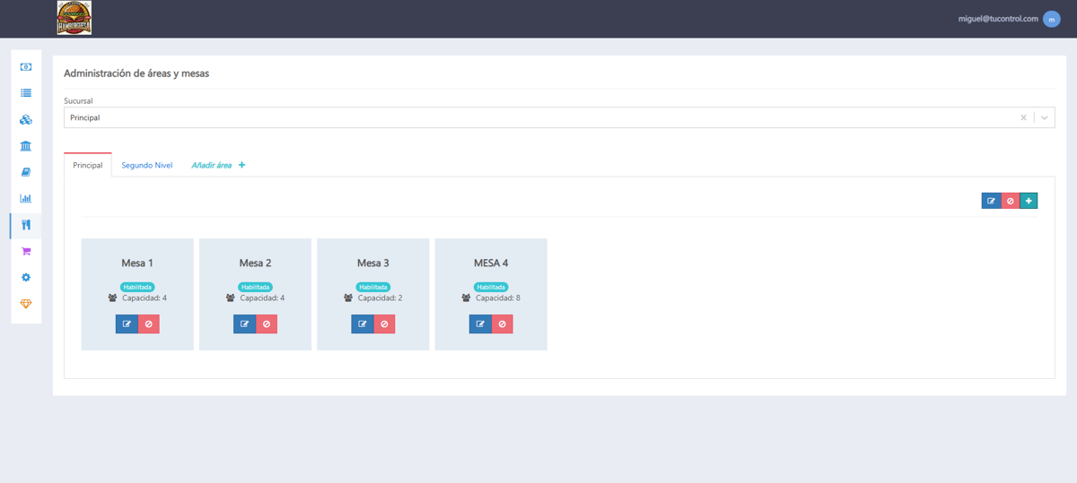Open the list sidebar icon
The image size is (1077, 483).
[26, 93]
